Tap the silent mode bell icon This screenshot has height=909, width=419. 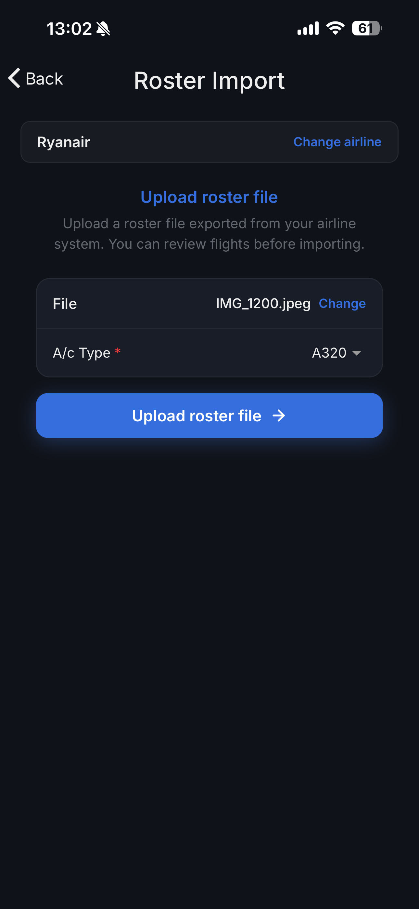coord(103,29)
